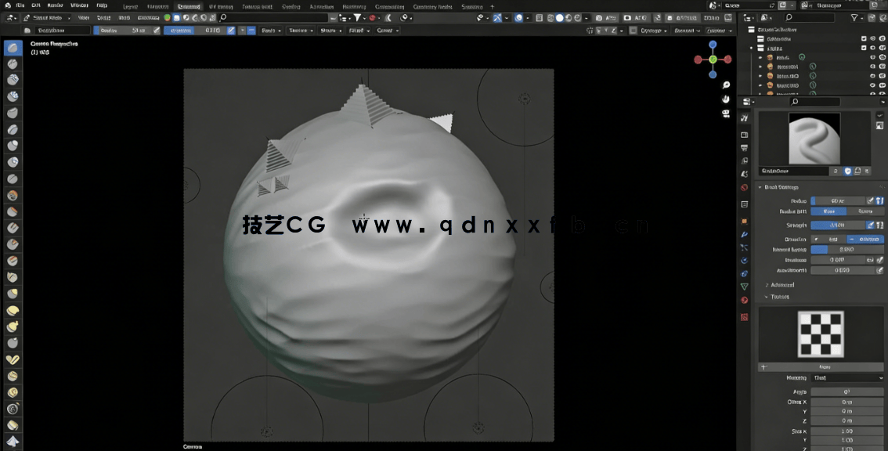Click the magnifier zoom icon beside the viewport
The height and width of the screenshot is (451, 888).
pyautogui.click(x=725, y=85)
